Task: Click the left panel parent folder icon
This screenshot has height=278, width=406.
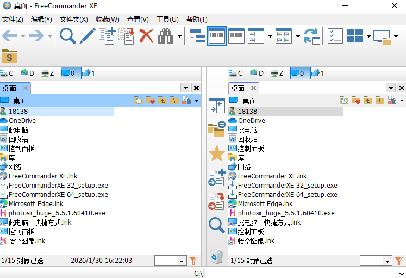Action: pyautogui.click(x=163, y=100)
